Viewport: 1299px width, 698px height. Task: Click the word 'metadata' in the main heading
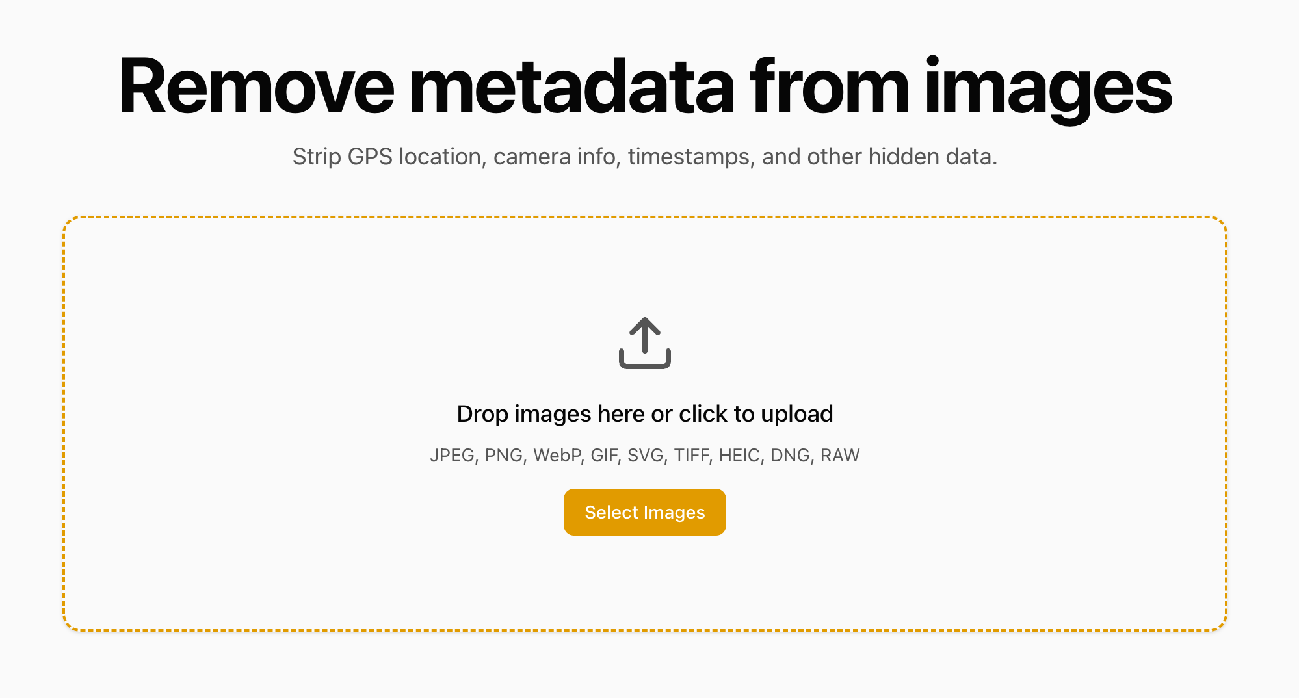point(571,88)
